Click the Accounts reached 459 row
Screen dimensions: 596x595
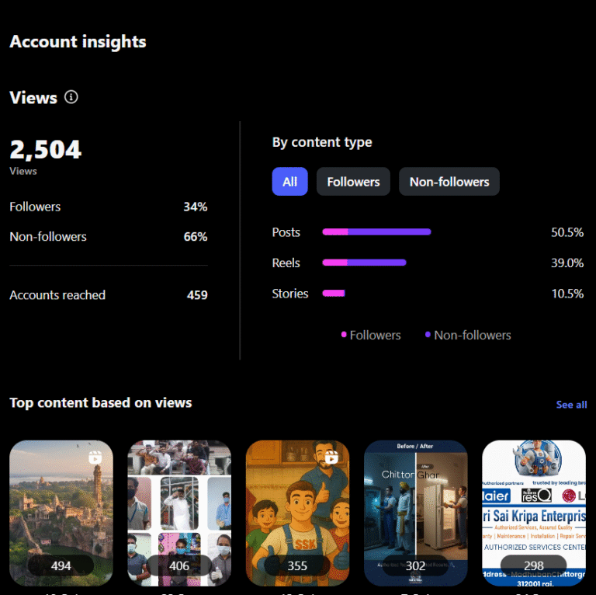tap(108, 295)
